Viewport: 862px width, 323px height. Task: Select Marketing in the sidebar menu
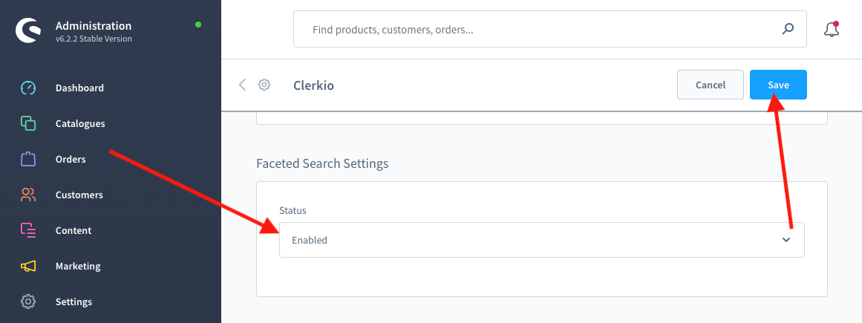[78, 266]
